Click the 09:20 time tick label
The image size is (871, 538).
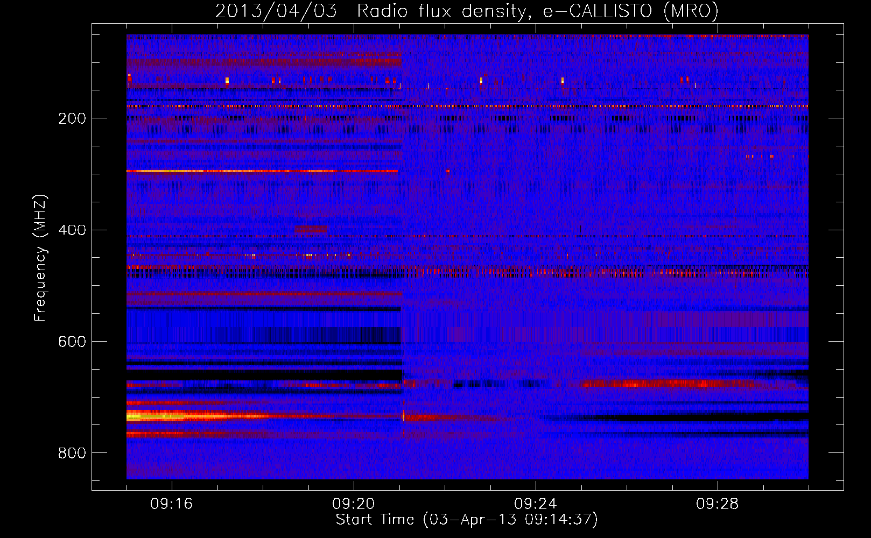(x=354, y=504)
